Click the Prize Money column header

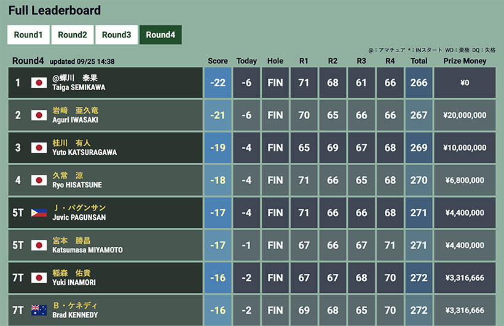click(x=465, y=61)
